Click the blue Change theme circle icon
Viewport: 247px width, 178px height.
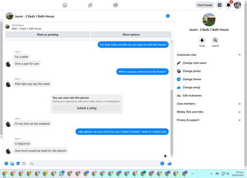179,79
